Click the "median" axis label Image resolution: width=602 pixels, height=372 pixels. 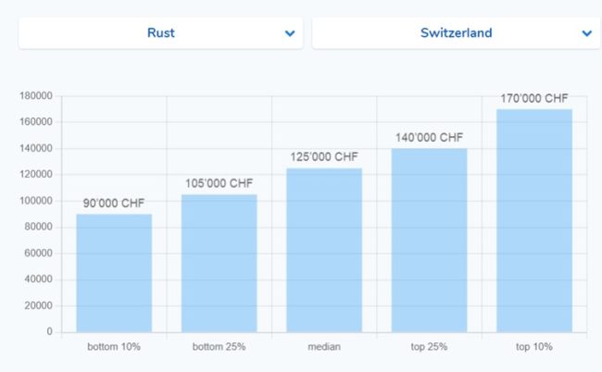pyautogui.click(x=324, y=346)
